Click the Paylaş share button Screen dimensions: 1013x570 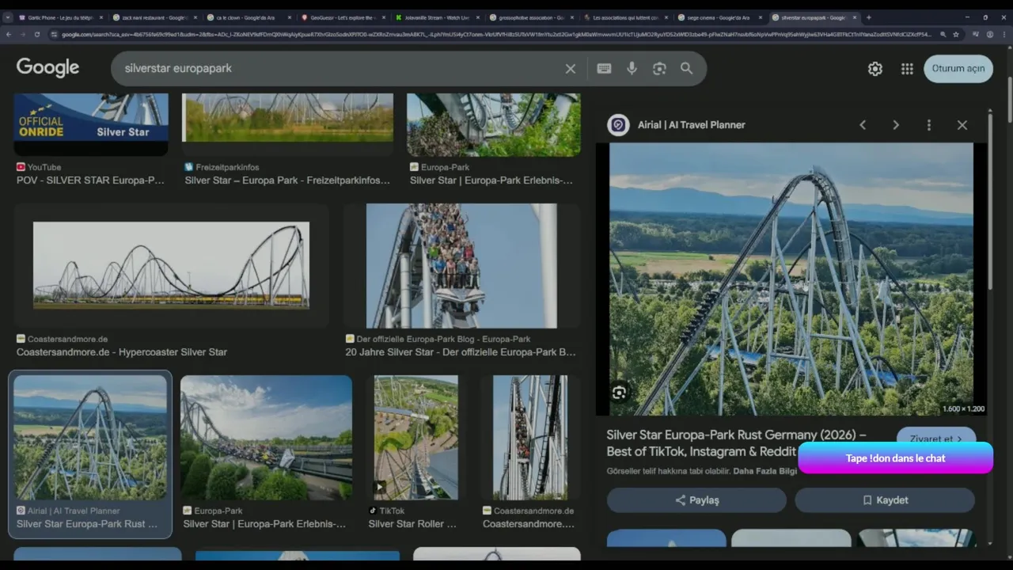pyautogui.click(x=696, y=500)
